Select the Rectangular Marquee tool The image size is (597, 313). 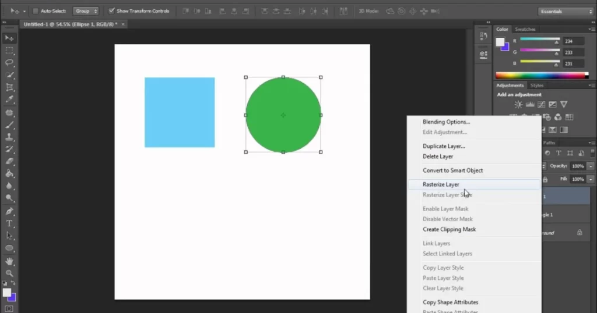tap(9, 50)
